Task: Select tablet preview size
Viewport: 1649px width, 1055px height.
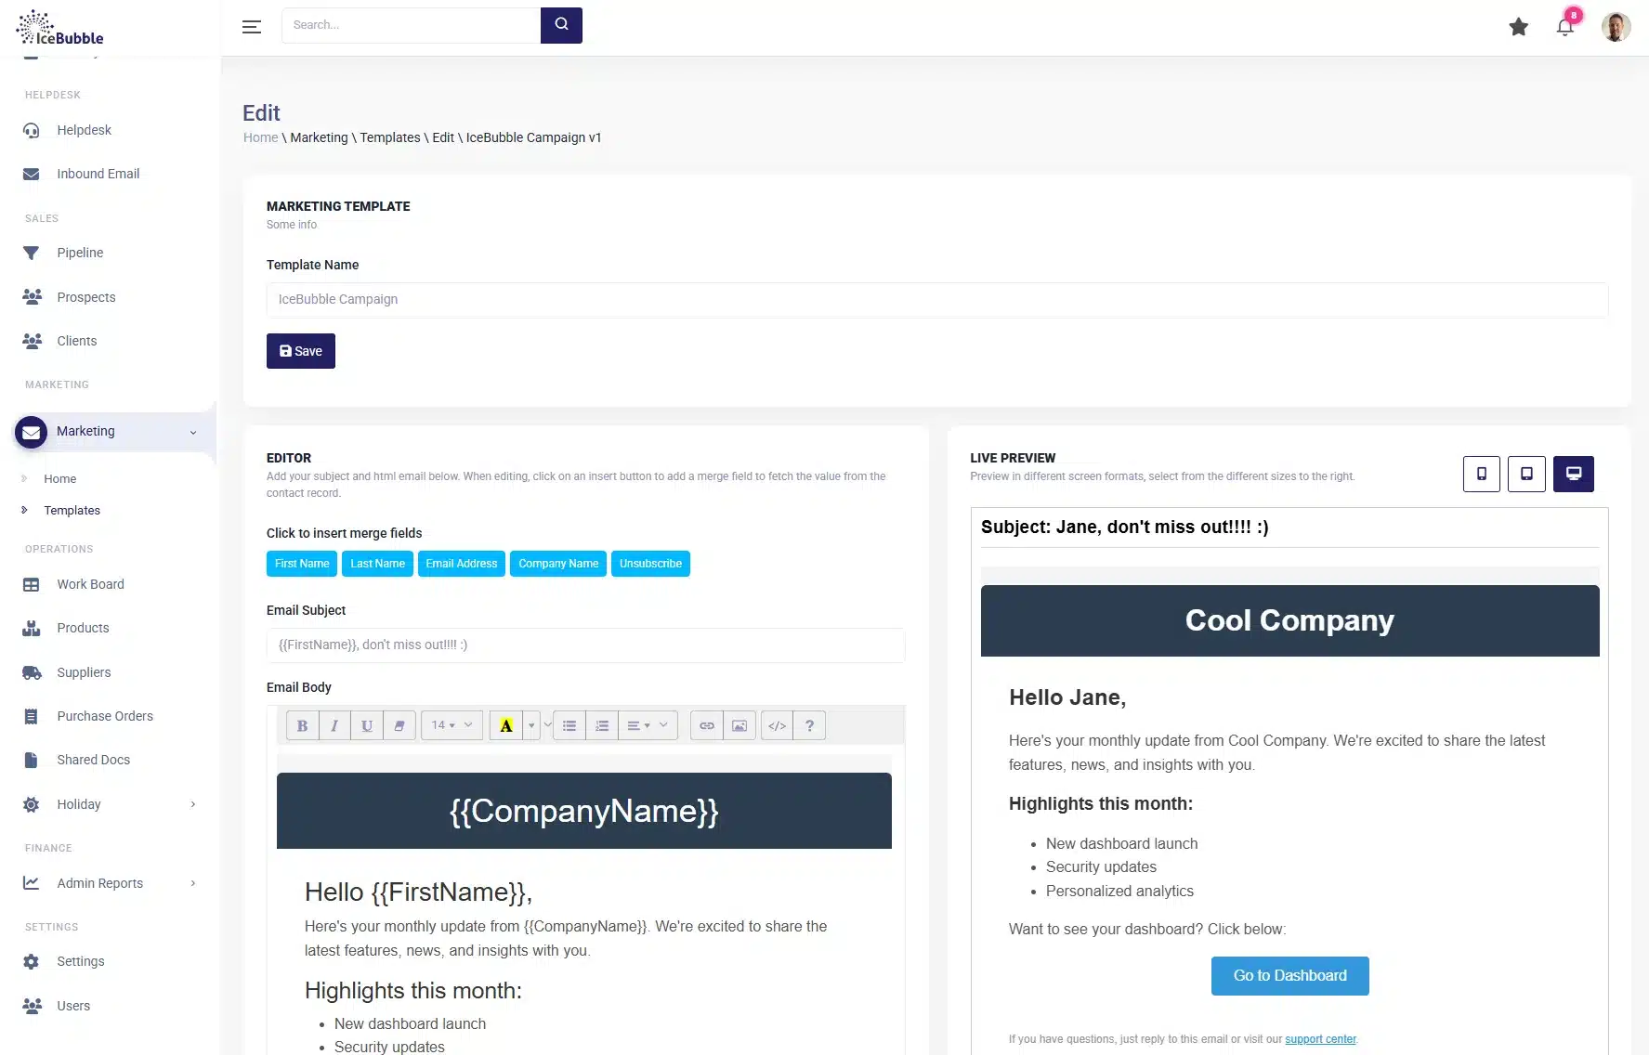Action: (x=1526, y=474)
